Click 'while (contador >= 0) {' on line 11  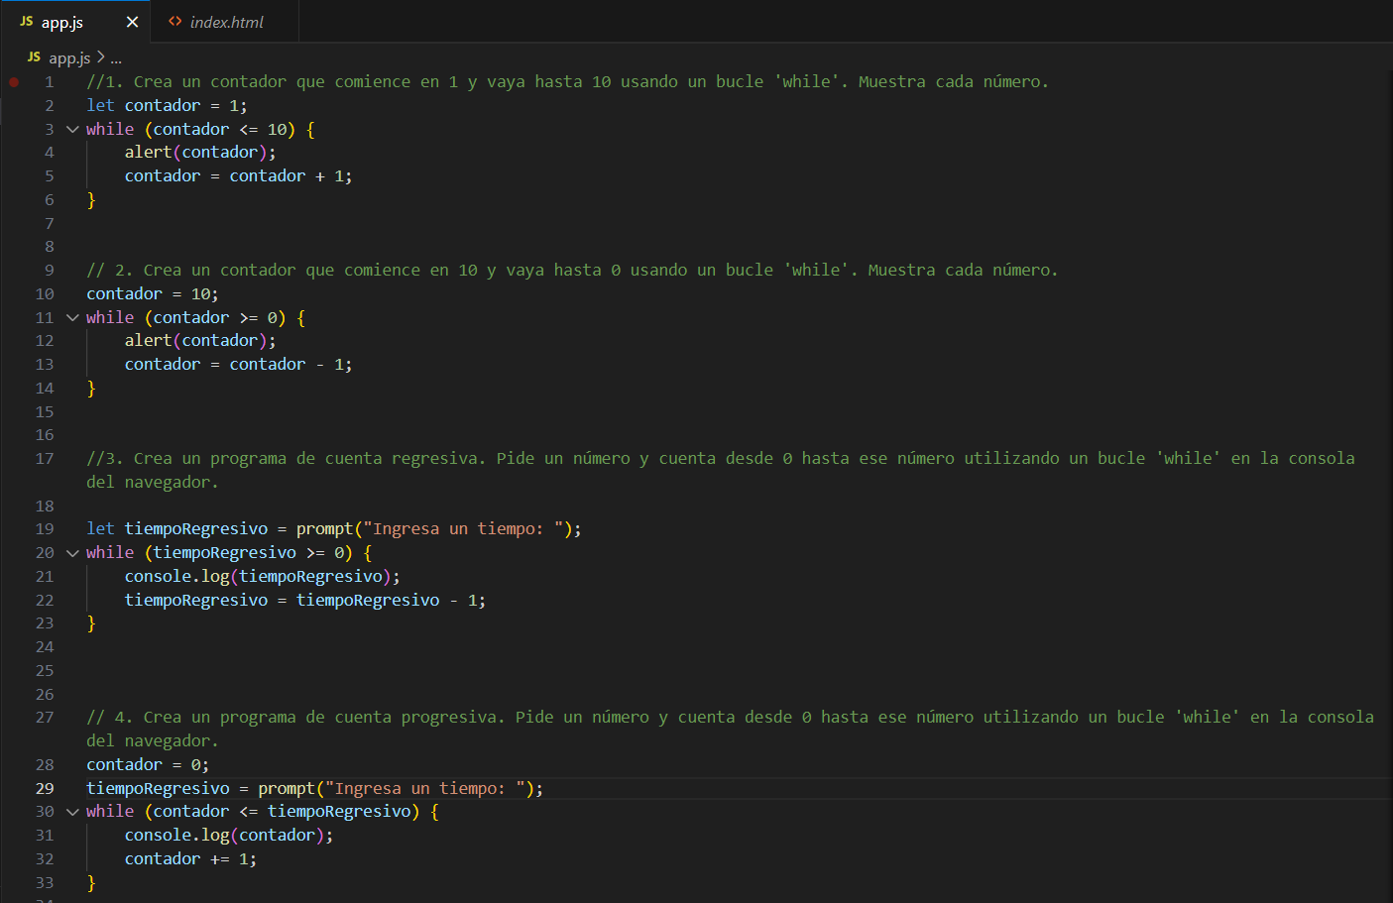195,318
